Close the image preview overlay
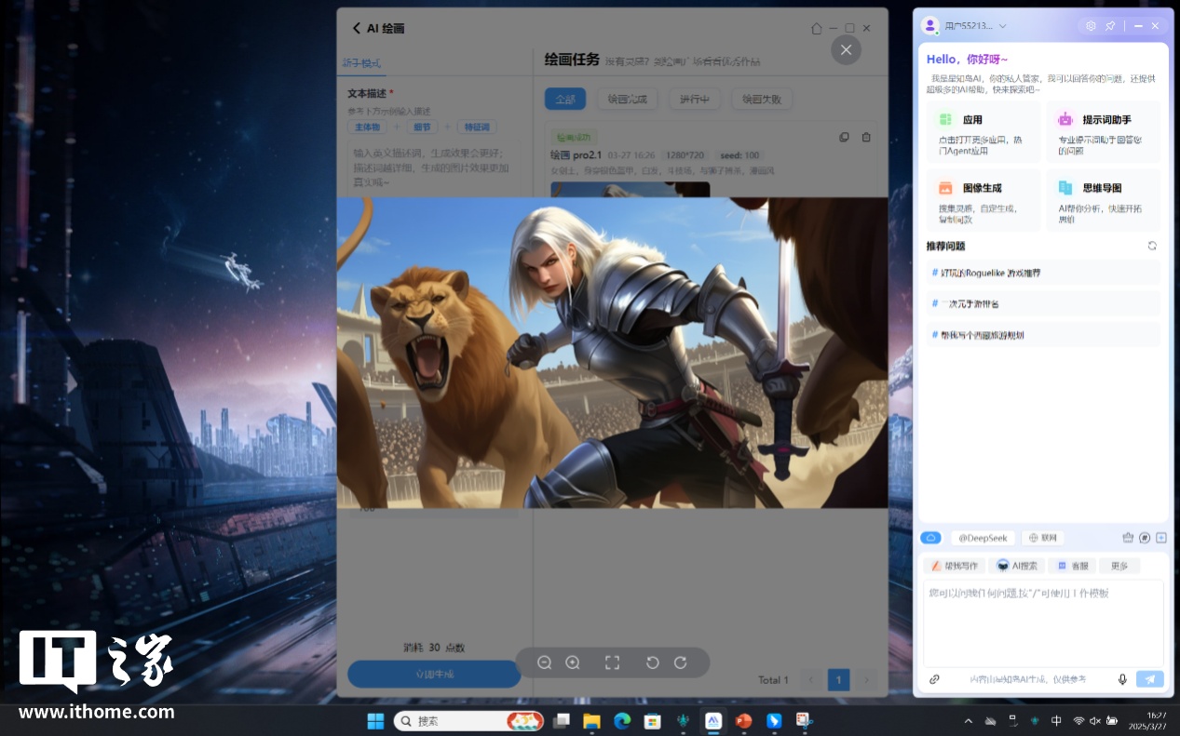Screen dimensions: 1180x736 (x=846, y=49)
